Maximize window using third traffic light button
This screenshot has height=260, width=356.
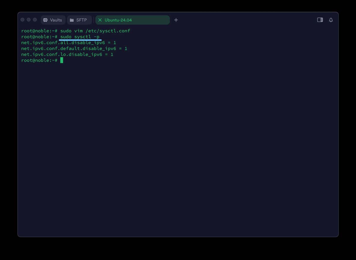tap(35, 20)
